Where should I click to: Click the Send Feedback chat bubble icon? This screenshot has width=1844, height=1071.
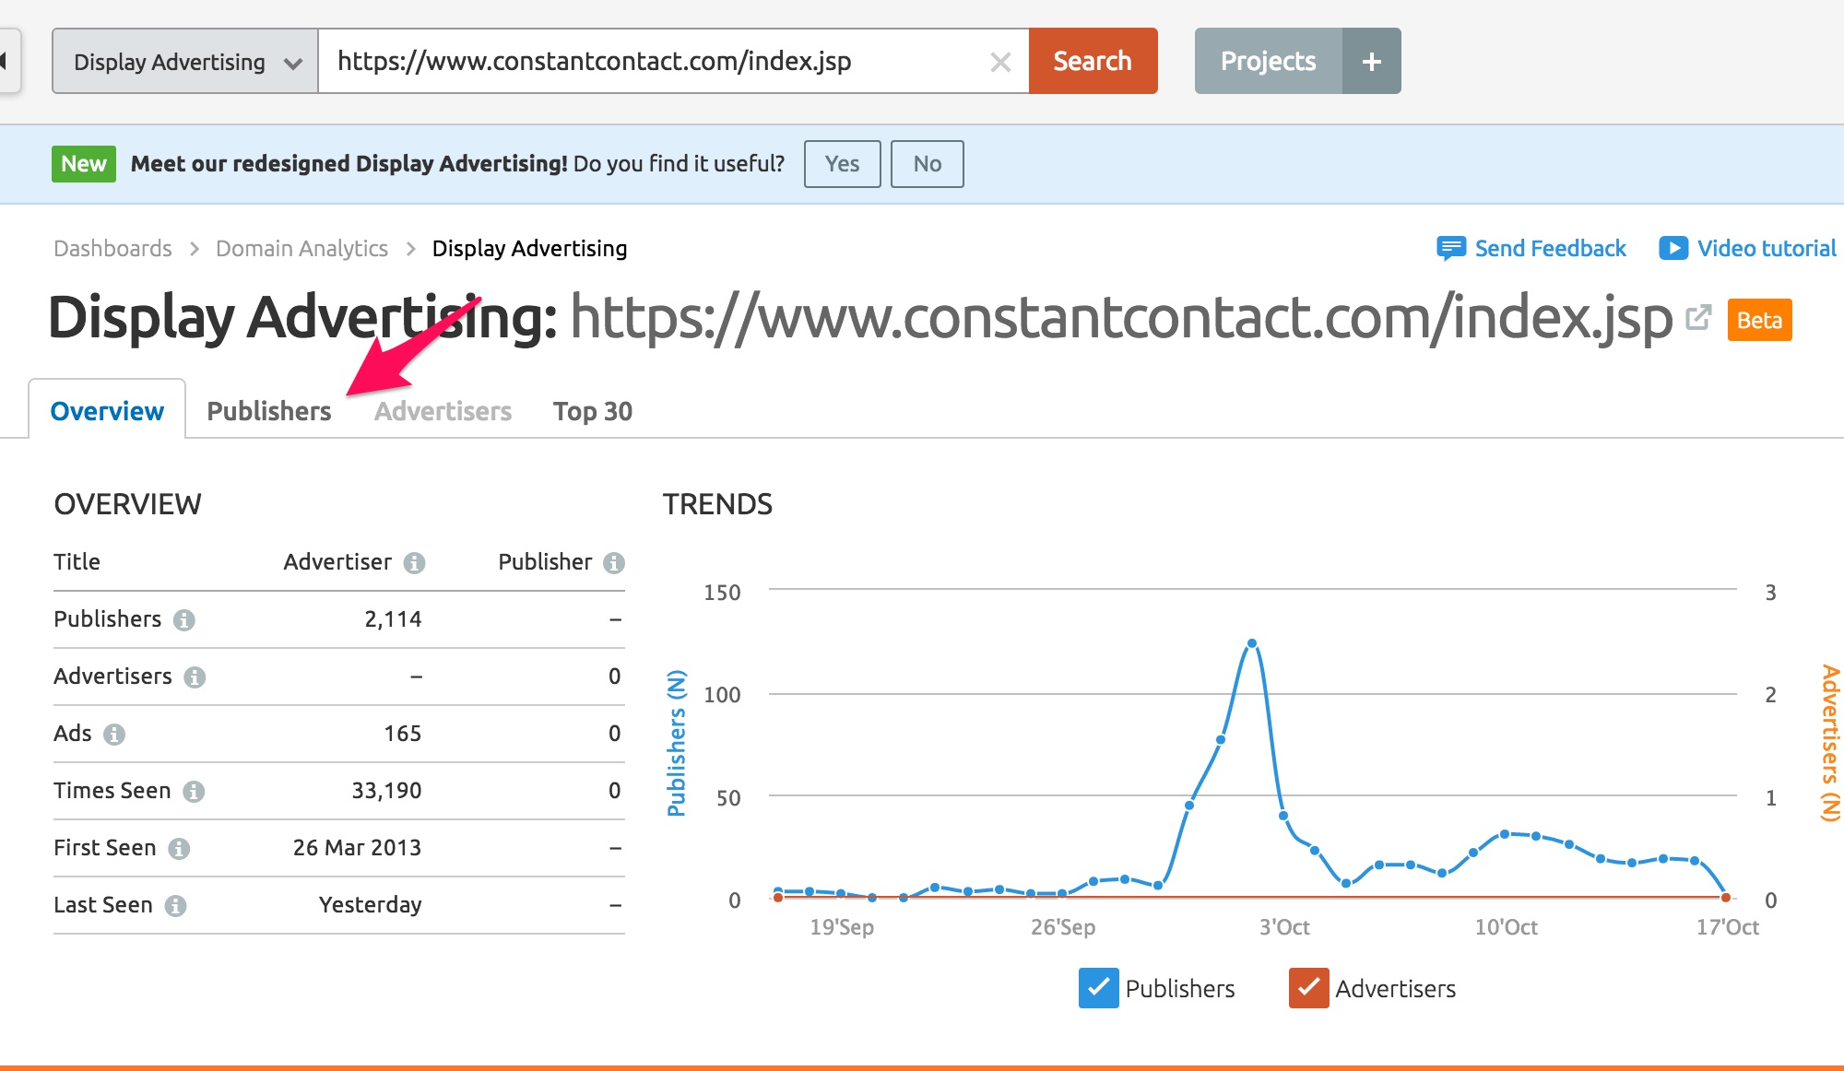[1451, 248]
